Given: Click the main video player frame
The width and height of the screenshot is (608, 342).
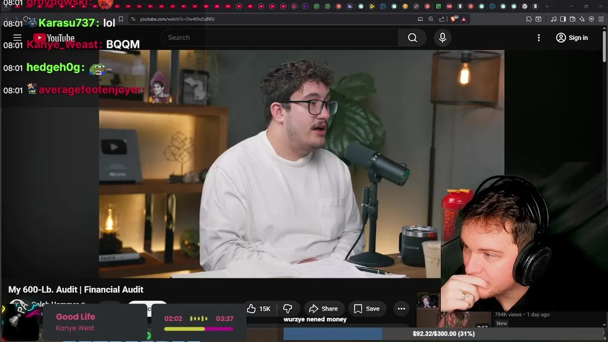Looking at the screenshot, I should coord(302,164).
